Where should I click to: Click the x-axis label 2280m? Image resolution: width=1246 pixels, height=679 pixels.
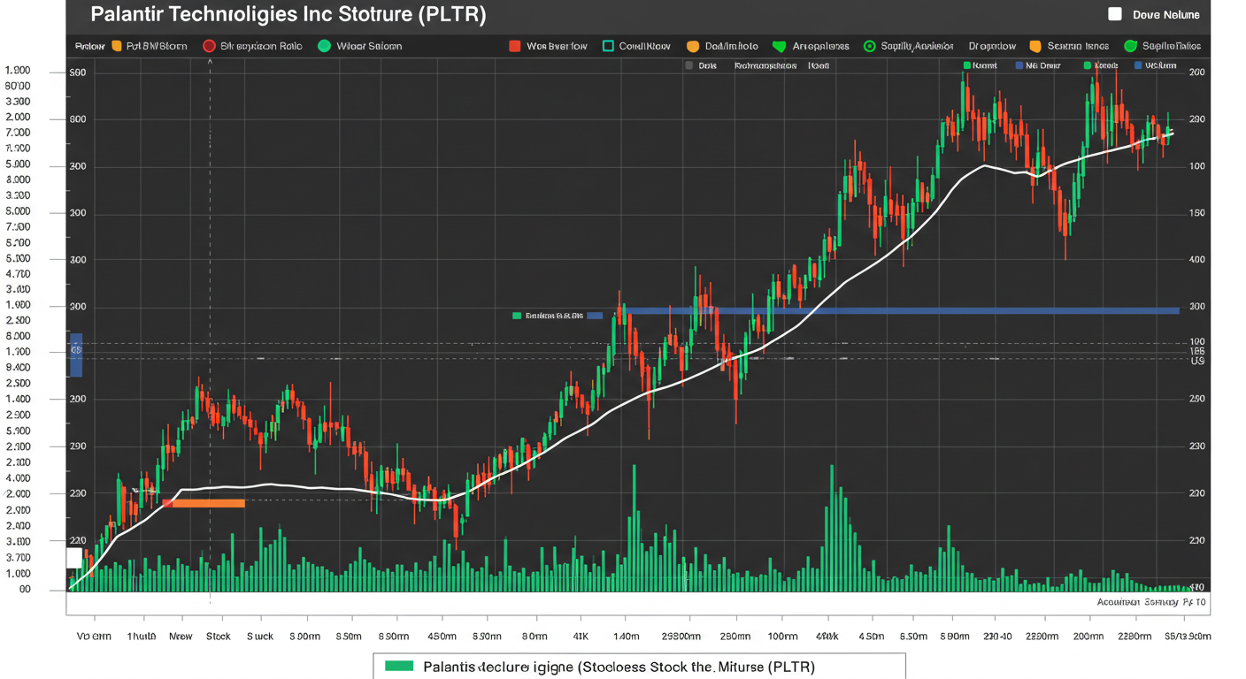point(1134,636)
